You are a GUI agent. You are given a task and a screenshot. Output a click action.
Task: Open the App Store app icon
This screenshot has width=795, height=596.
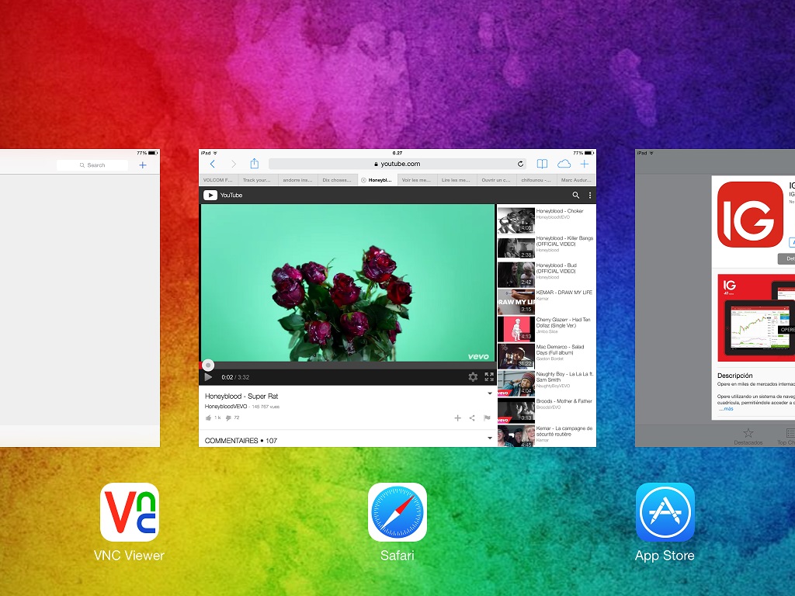(665, 512)
